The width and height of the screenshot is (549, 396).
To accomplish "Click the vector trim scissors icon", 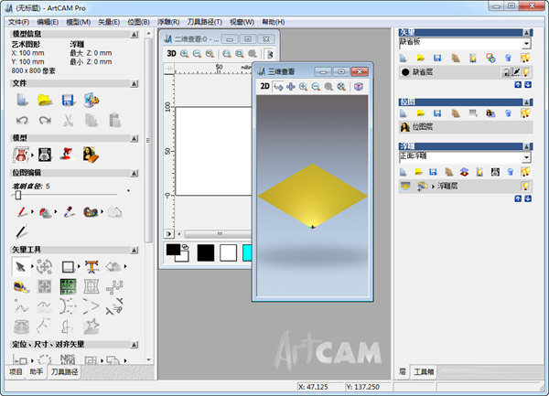I will (114, 306).
